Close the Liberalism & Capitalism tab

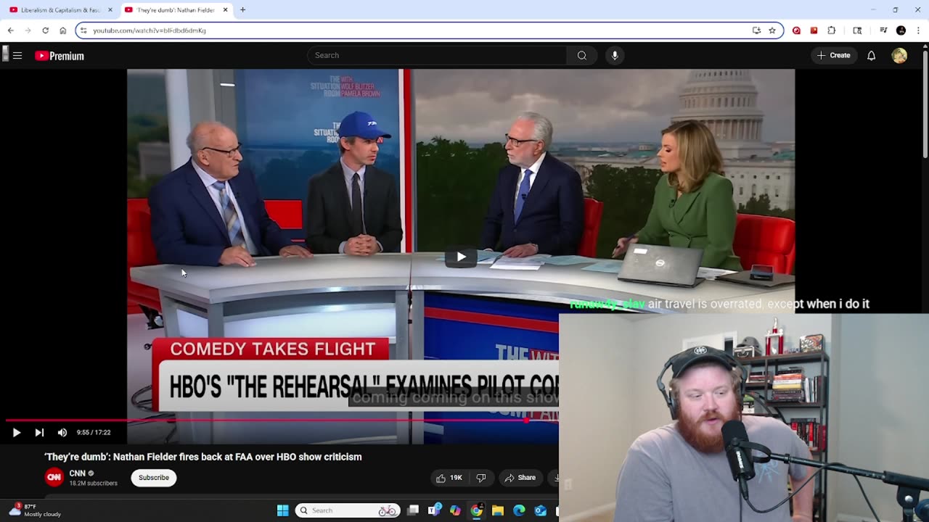[110, 10]
